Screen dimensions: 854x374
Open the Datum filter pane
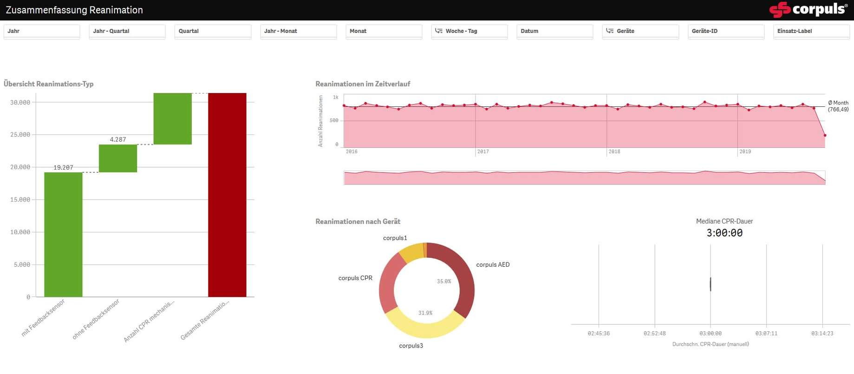click(555, 31)
